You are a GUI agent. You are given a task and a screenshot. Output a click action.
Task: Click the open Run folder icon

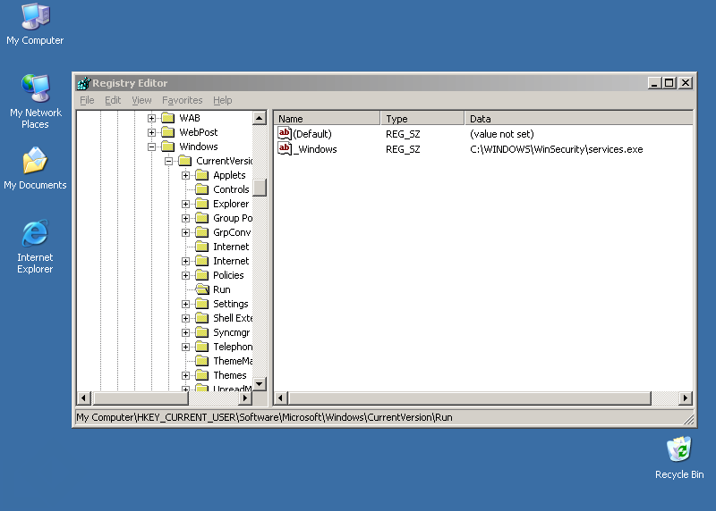202,289
